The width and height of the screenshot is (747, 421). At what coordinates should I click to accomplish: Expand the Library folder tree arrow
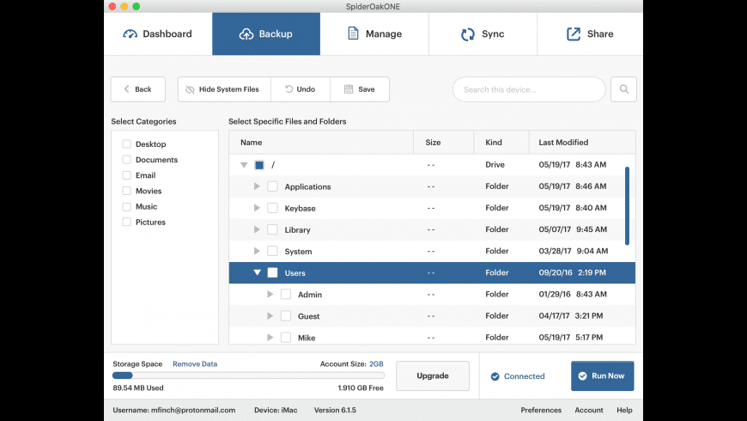pyautogui.click(x=257, y=229)
